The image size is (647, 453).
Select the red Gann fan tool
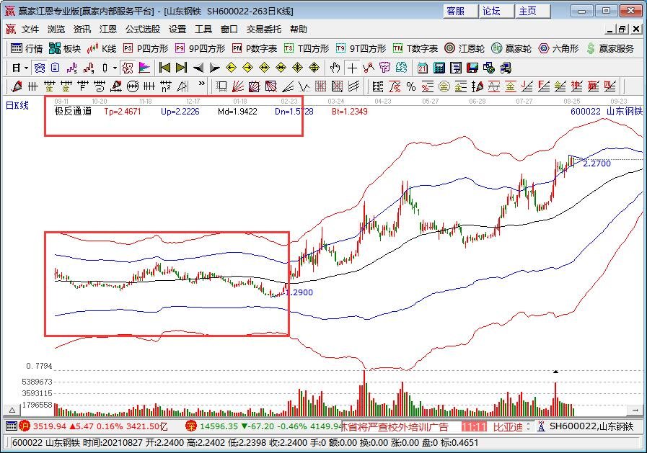pos(238,86)
